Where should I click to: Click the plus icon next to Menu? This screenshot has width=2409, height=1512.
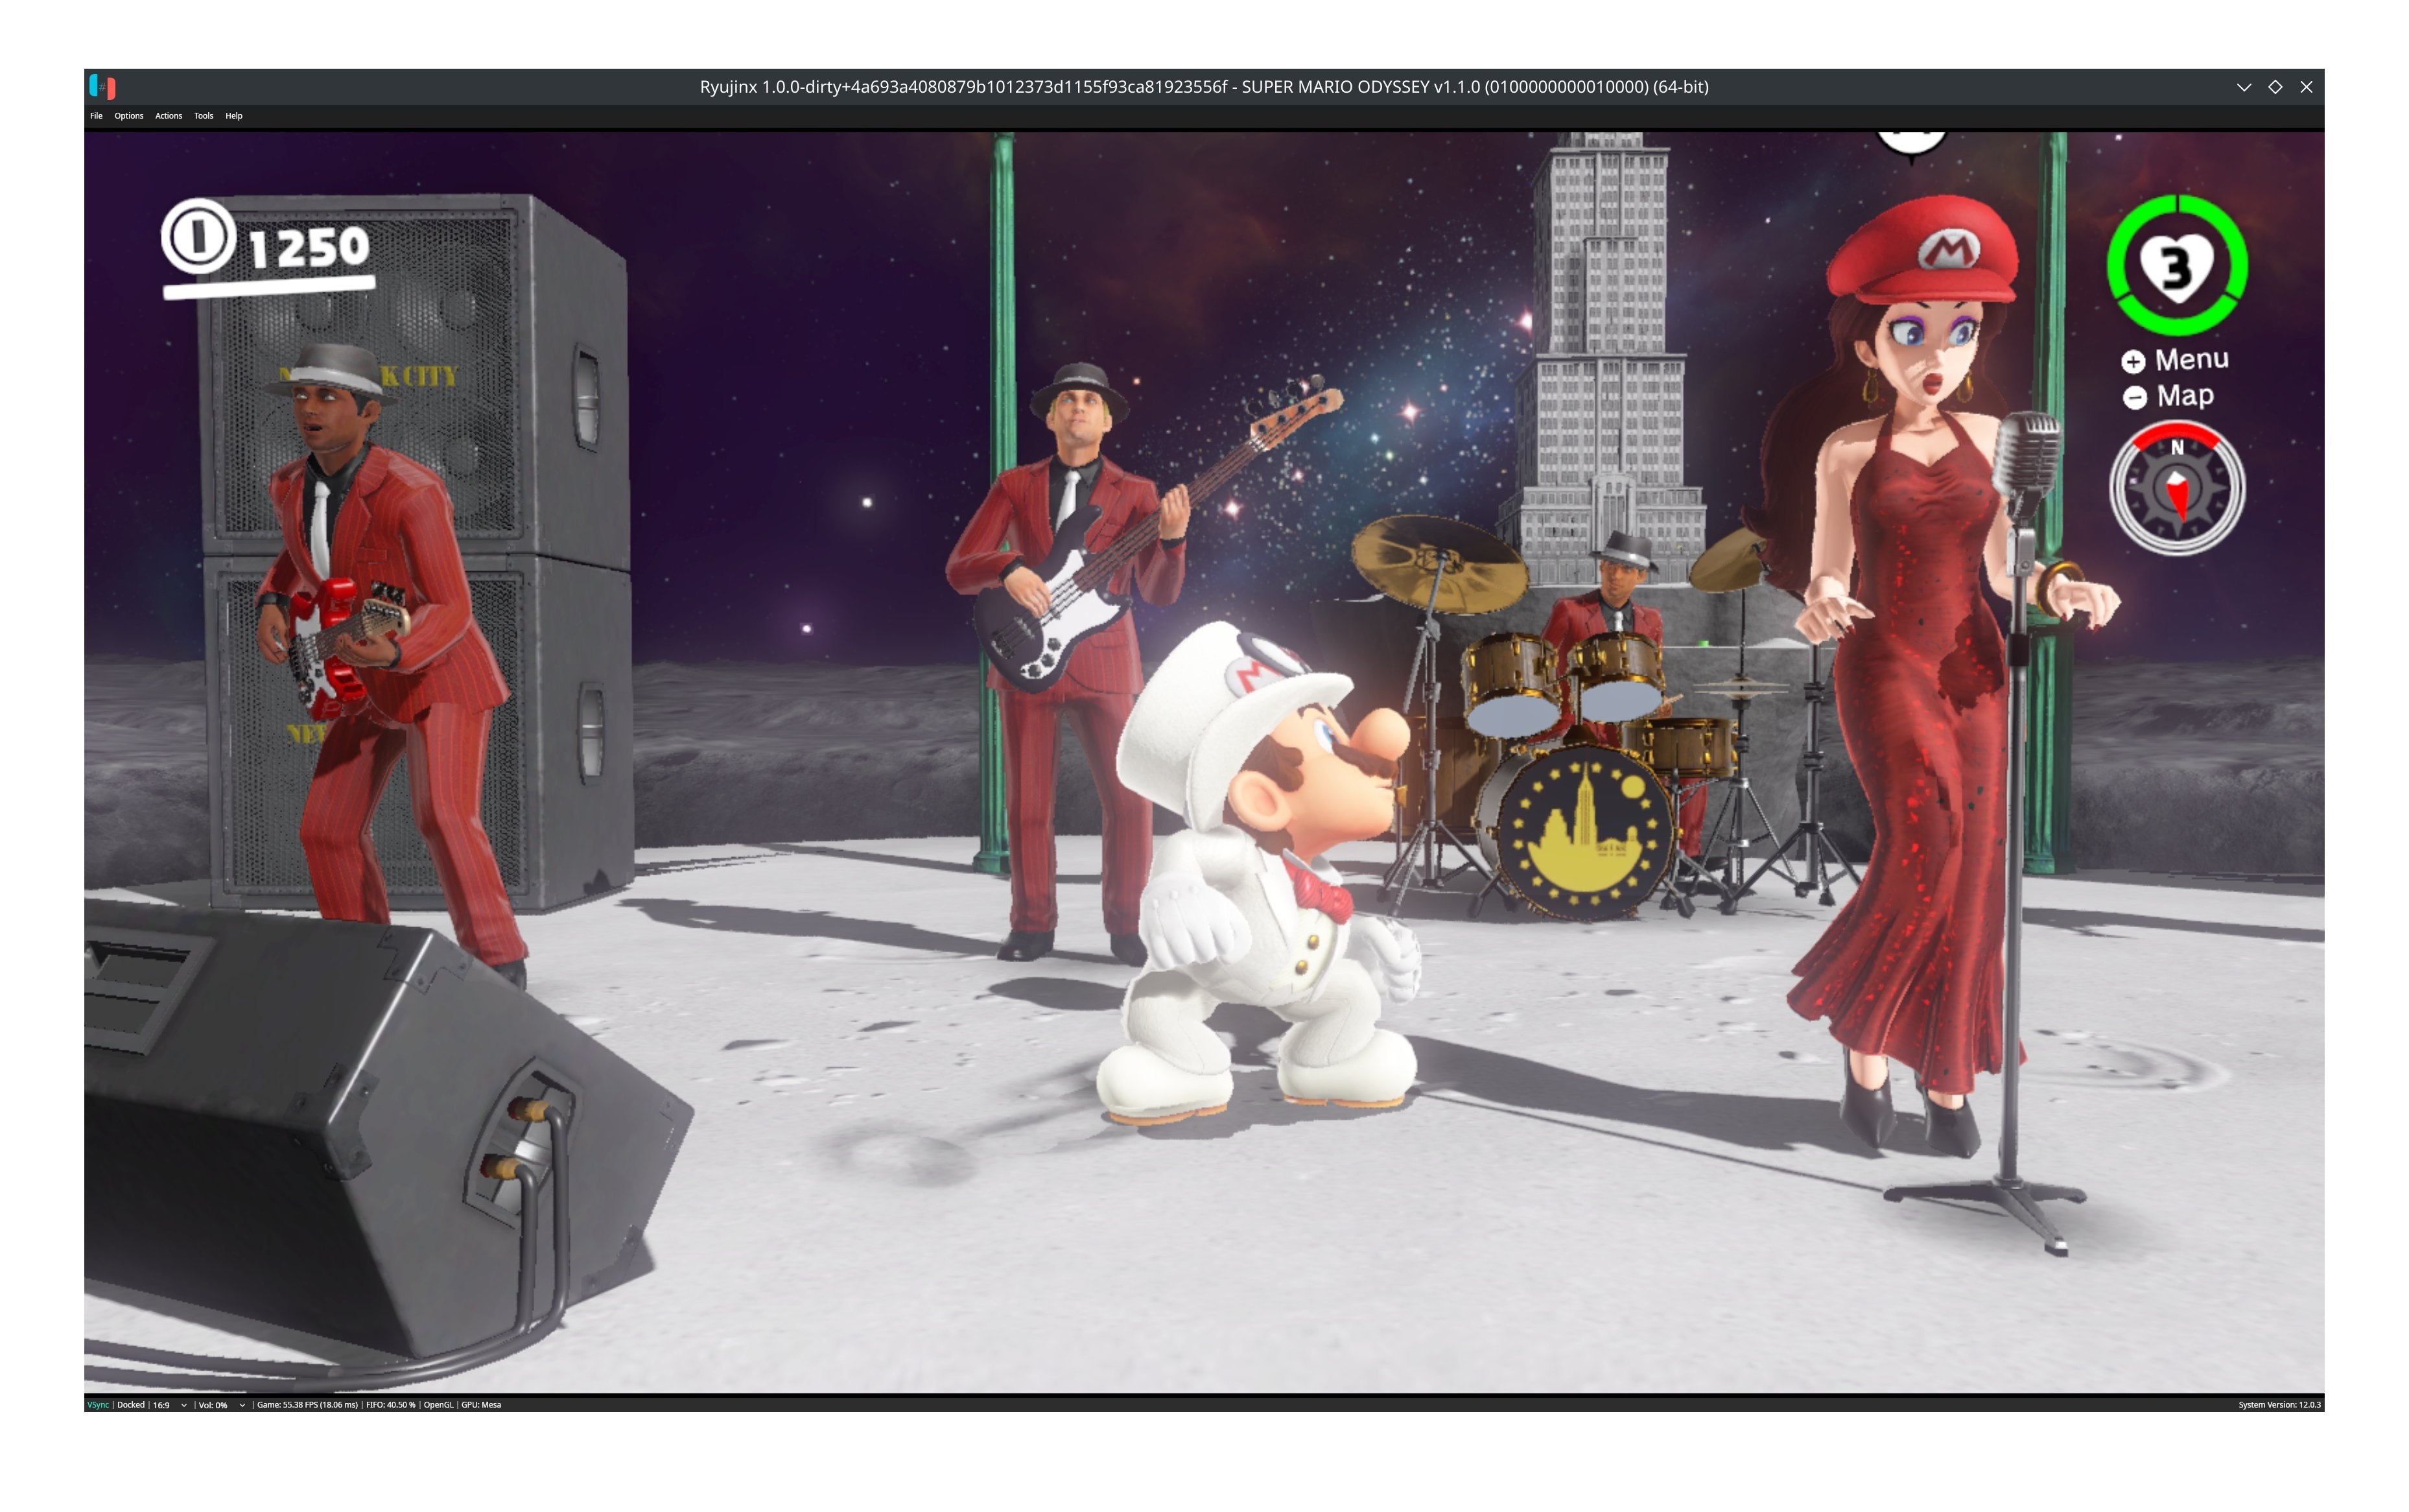point(2133,362)
